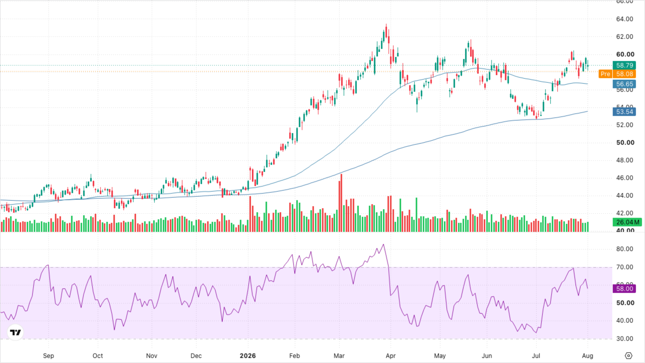Click the orange Pre tag
The width and height of the screenshot is (645, 363).
point(605,74)
